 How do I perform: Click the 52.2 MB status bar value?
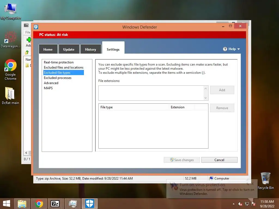coord(190,178)
